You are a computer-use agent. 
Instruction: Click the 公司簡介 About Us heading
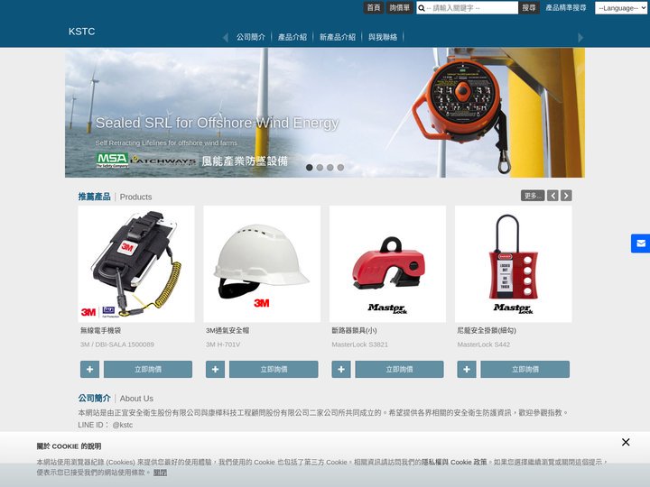pyautogui.click(x=116, y=399)
